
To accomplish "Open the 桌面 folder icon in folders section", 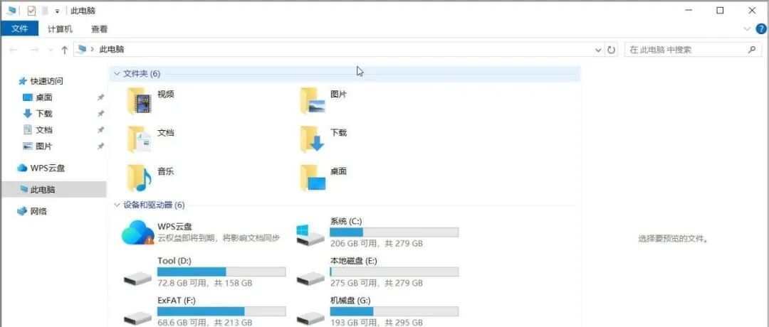I will pyautogui.click(x=313, y=178).
